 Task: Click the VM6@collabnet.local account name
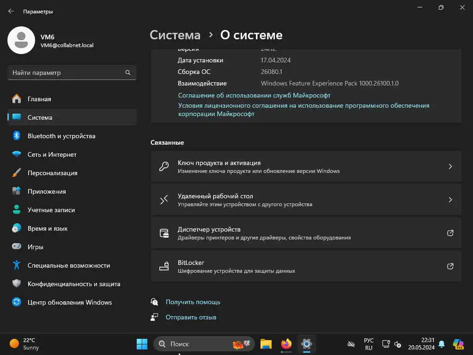67,45
